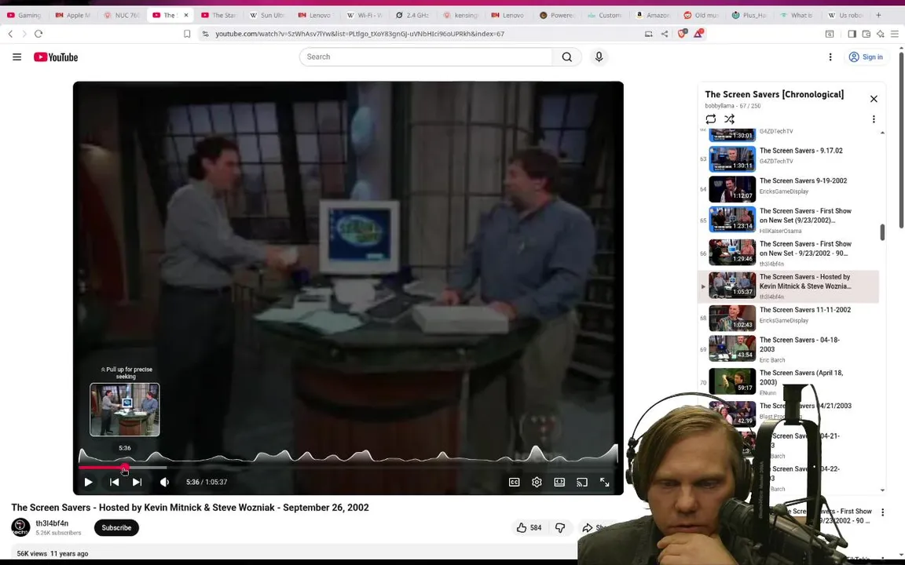The width and height of the screenshot is (905, 565).
Task: Switch to the Amazon tab
Action: coord(654,15)
